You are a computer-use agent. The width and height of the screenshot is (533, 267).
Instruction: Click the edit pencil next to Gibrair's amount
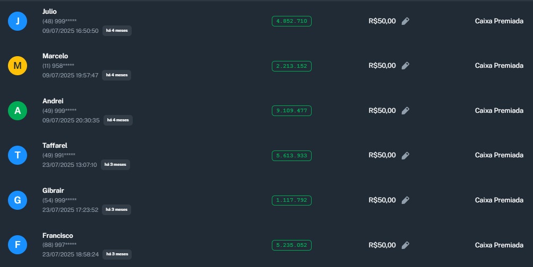point(405,200)
